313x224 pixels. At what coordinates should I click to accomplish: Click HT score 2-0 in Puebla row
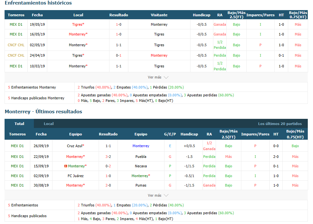(x=276, y=157)
